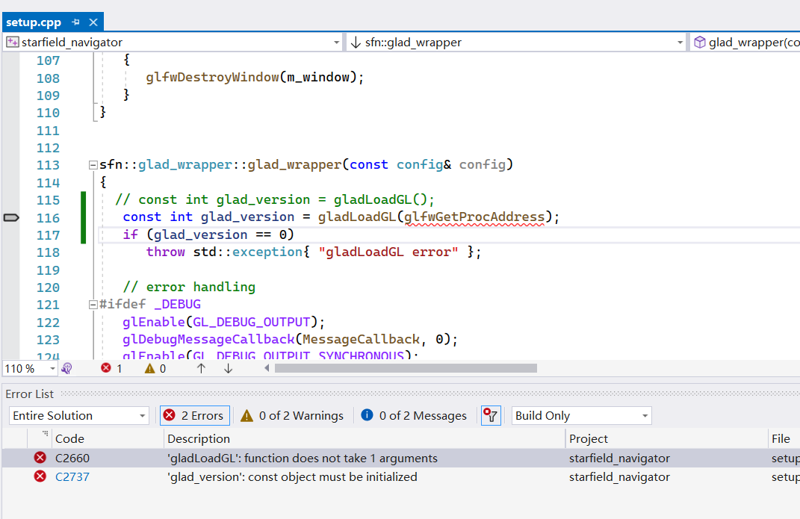Click the code health indicator next to zoom level

[67, 368]
